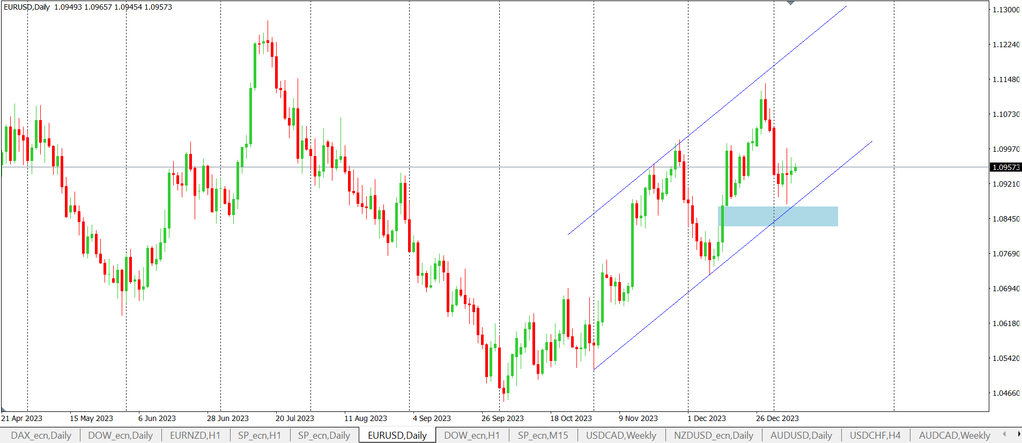1022x443 pixels.
Task: Click the current price label 1.09573
Action: tap(1005, 167)
